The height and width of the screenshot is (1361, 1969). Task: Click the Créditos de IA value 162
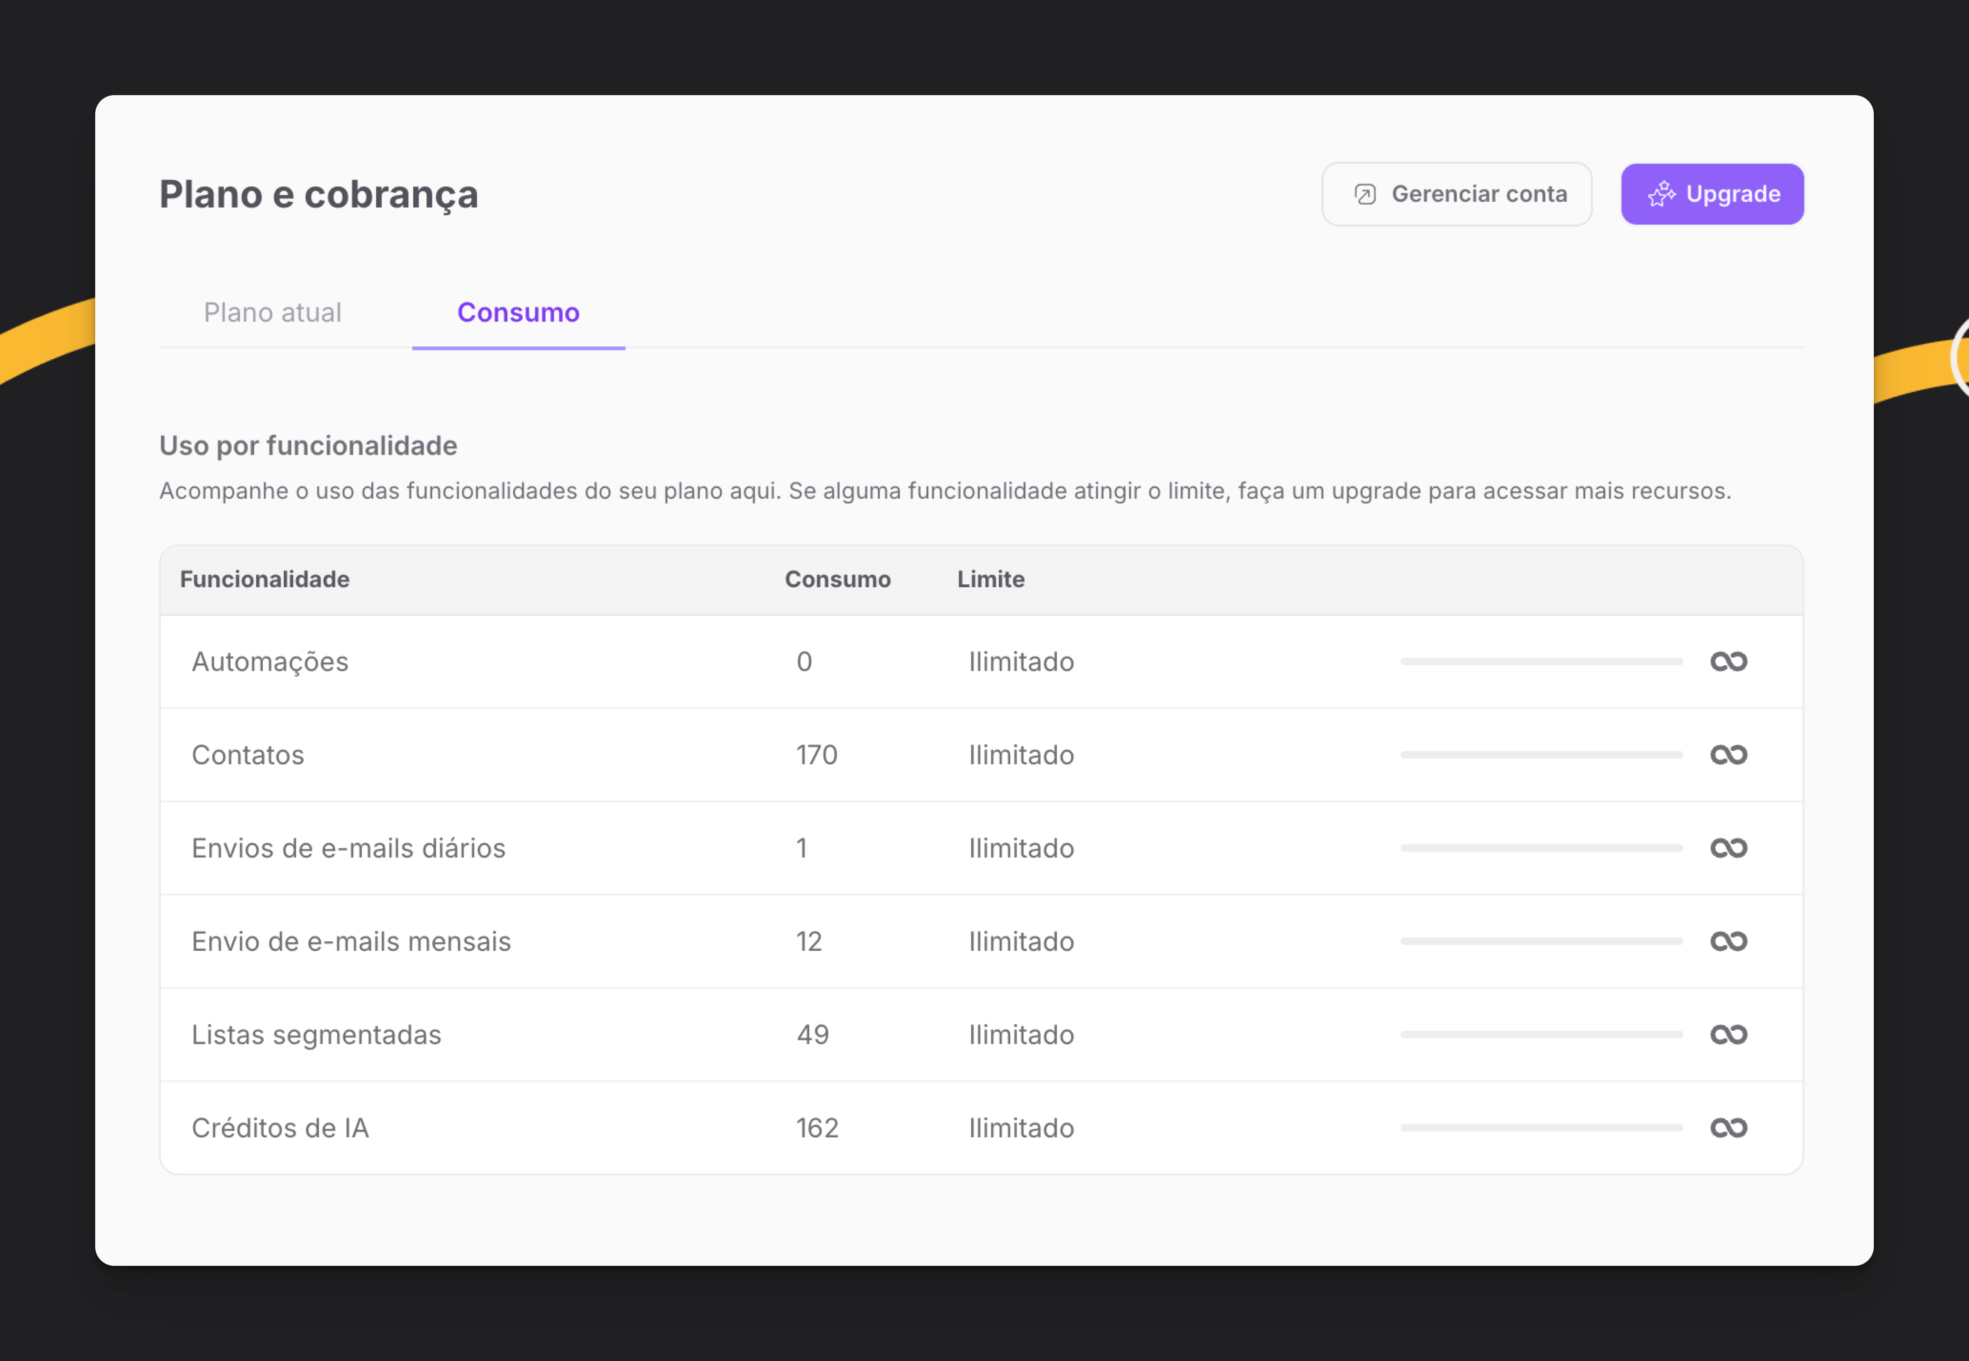817,1128
